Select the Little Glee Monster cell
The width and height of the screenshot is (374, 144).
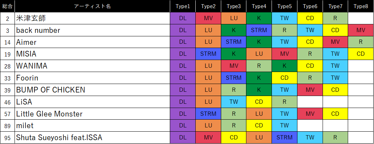(92, 114)
